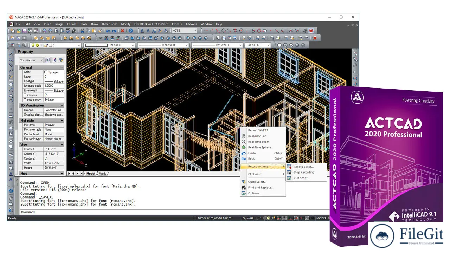Switch to the Work layout tab
Screen dimensions: 450x253
coord(102,173)
